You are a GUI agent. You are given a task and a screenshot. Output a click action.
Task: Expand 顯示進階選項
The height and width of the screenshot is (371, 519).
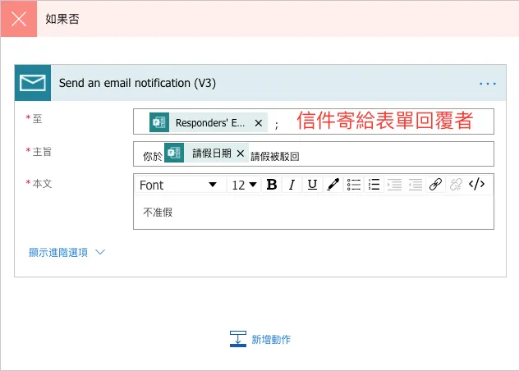(58, 253)
